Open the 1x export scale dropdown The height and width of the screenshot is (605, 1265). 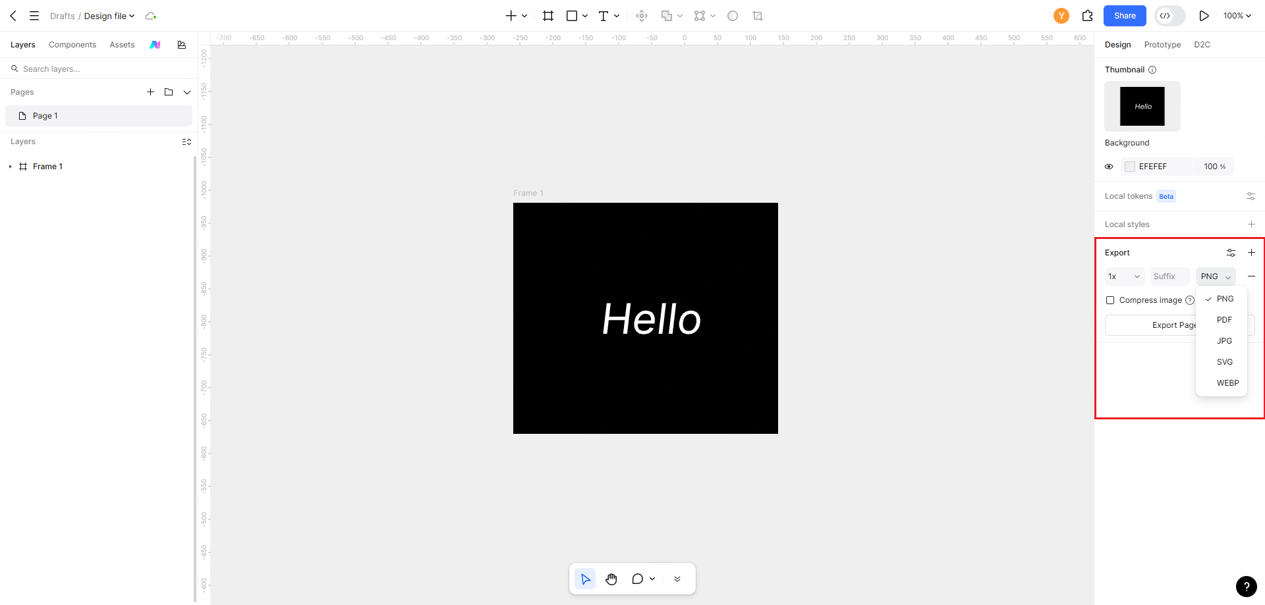click(1125, 276)
